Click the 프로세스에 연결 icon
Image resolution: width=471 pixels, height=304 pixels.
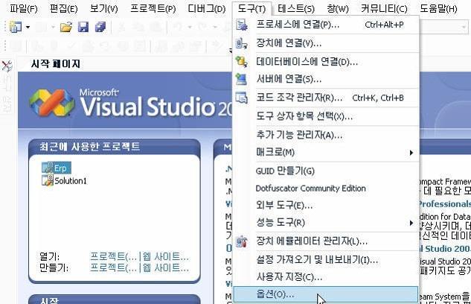[x=242, y=25]
